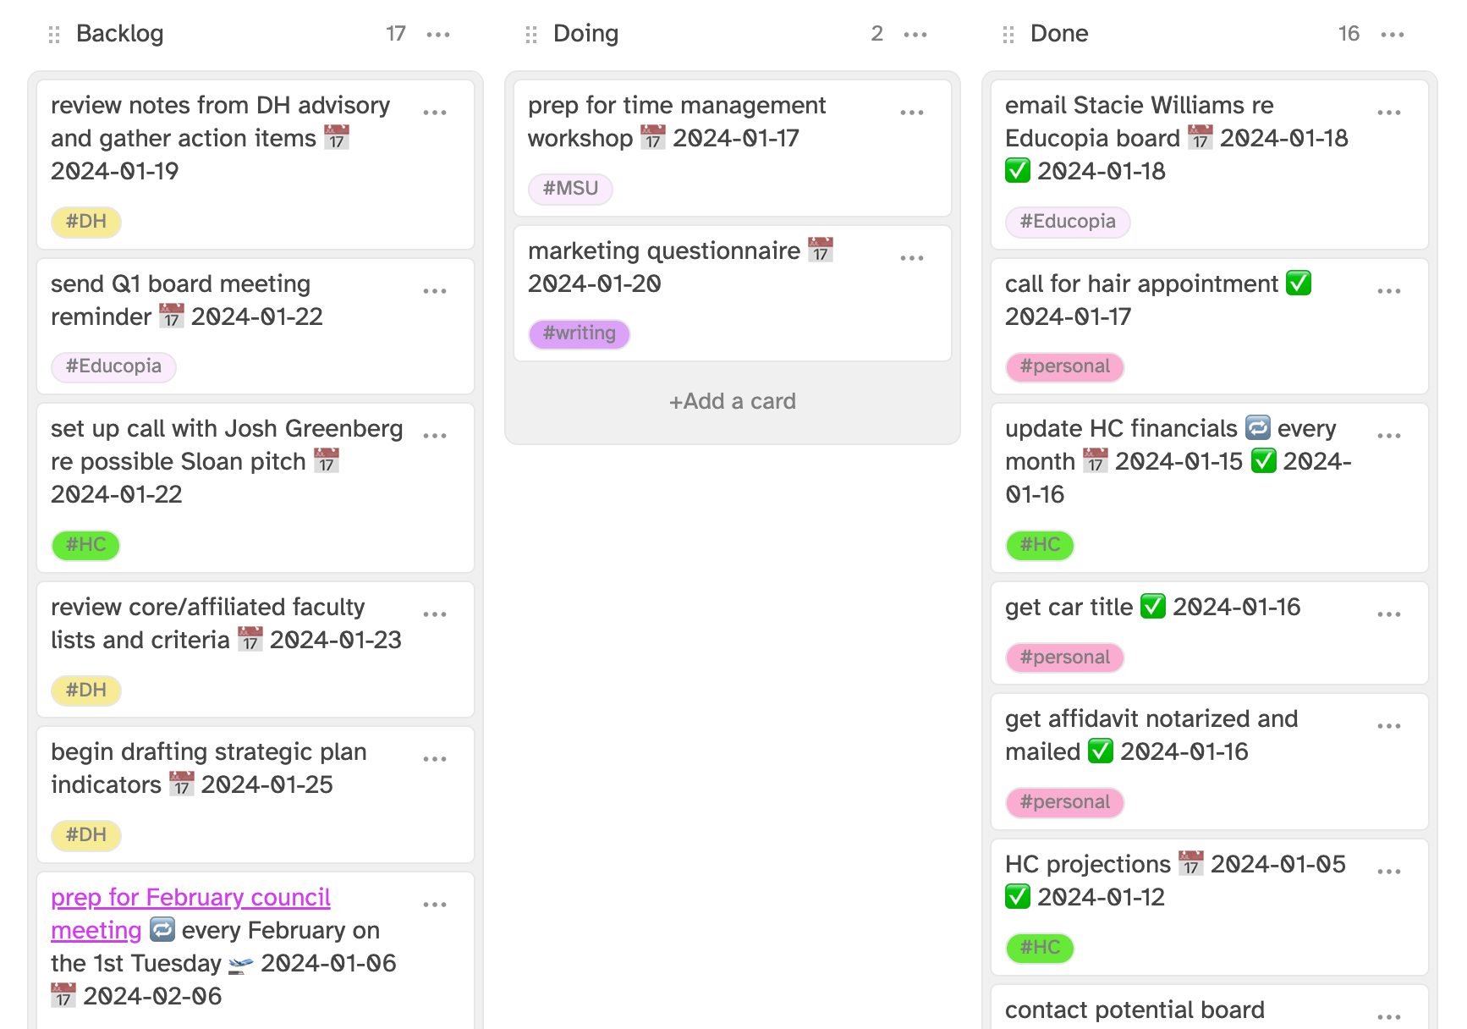Open the ellipsis menu on the marketing questionnaire card
Image resolution: width=1467 pixels, height=1029 pixels.
click(912, 257)
